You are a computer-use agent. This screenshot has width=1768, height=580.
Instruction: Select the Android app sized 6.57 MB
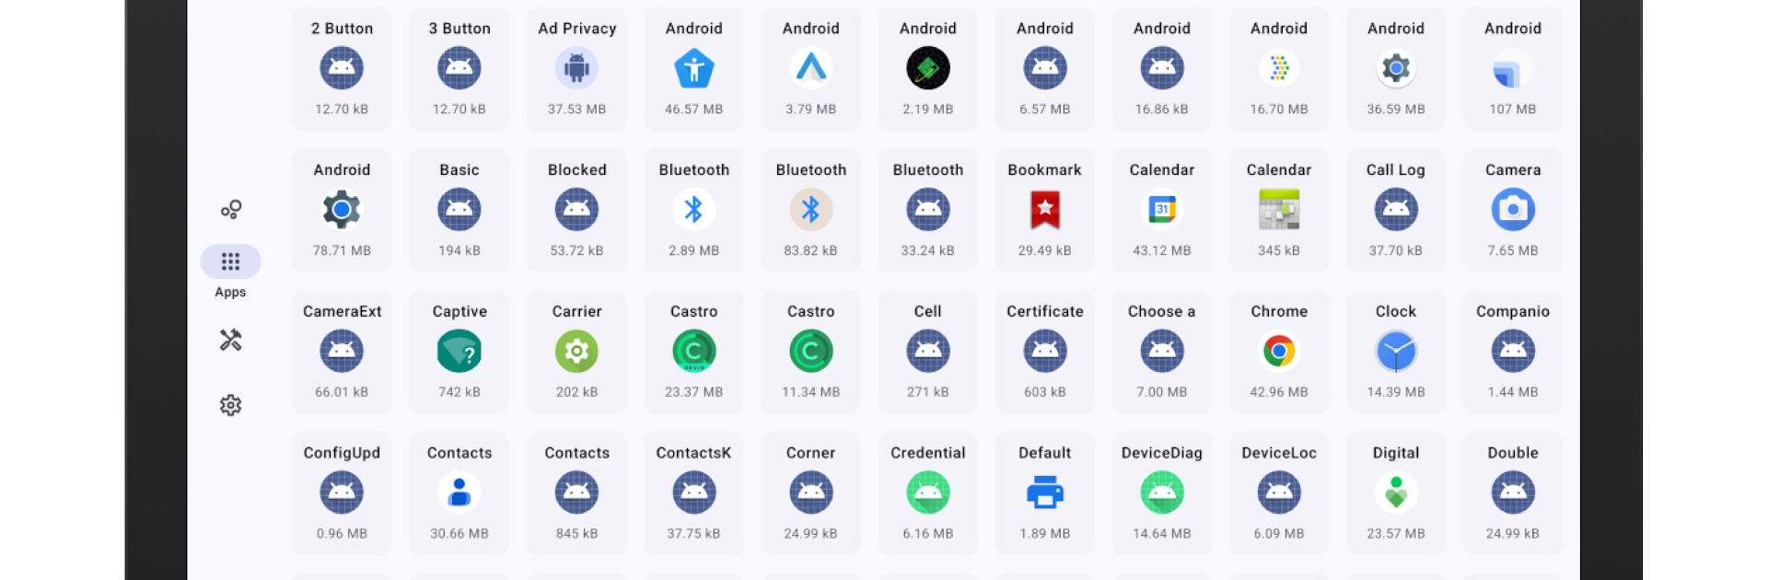click(x=1045, y=69)
